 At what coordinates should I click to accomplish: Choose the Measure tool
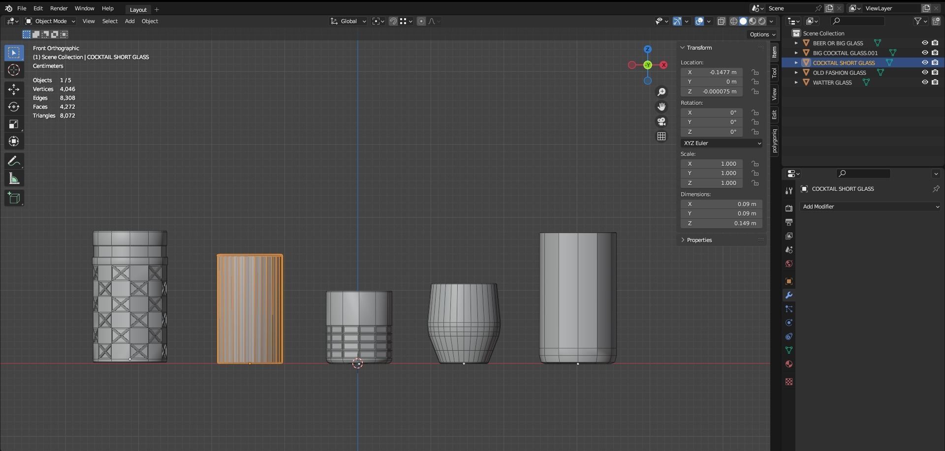[14, 179]
